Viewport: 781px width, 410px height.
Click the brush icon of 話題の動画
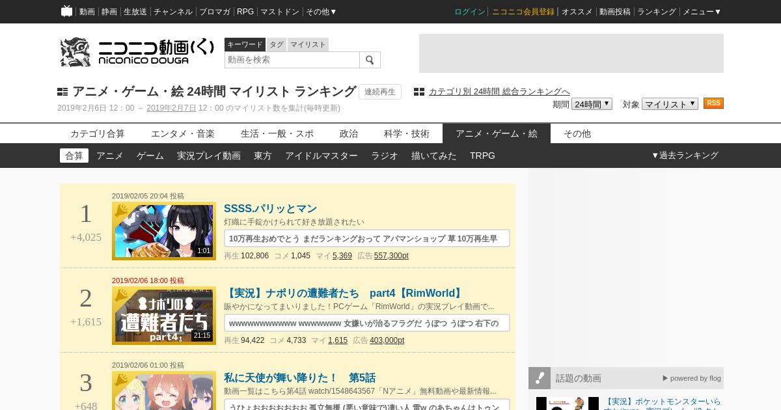[540, 378]
